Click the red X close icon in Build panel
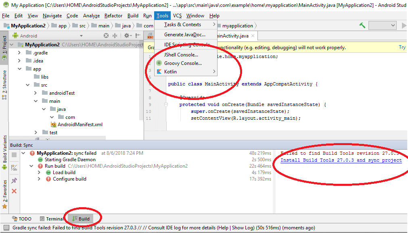The image size is (408, 233). [14, 191]
